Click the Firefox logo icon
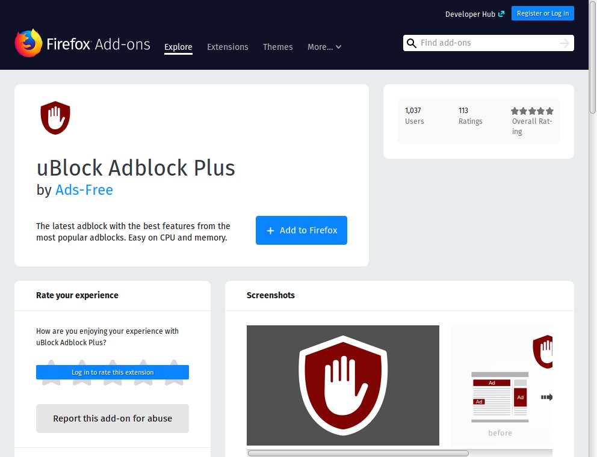 pos(28,43)
